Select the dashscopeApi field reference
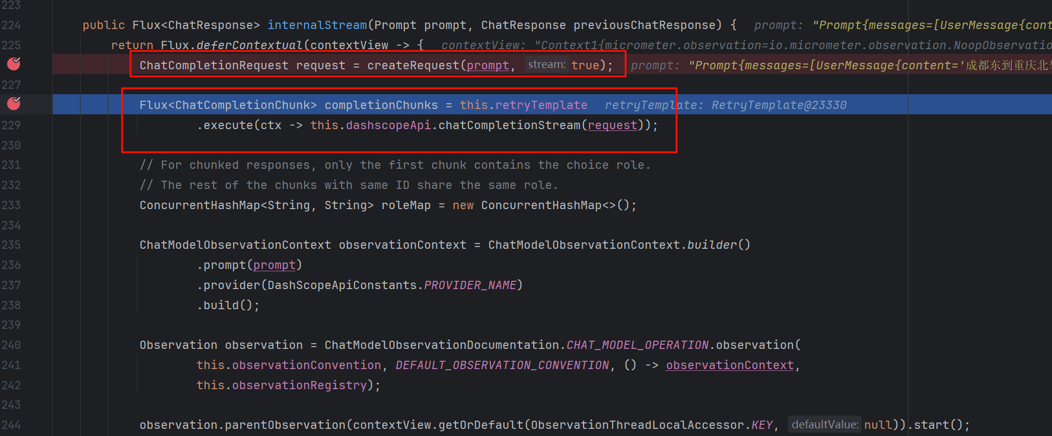This screenshot has height=436, width=1052. coord(388,125)
